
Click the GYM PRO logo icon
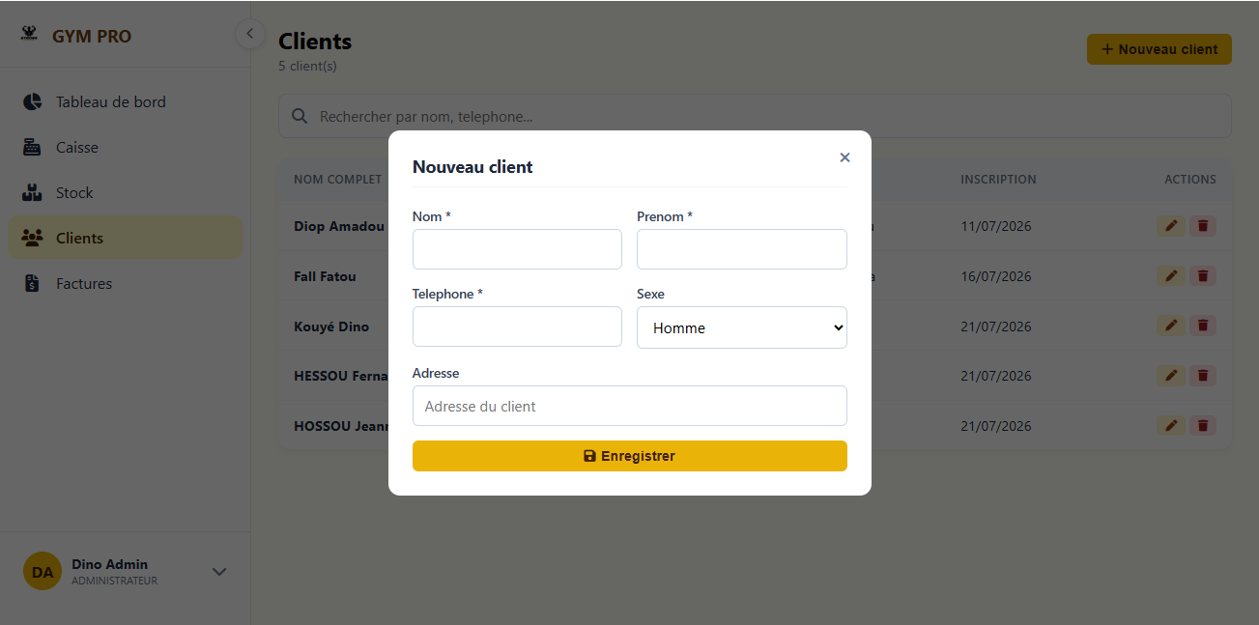[29, 35]
